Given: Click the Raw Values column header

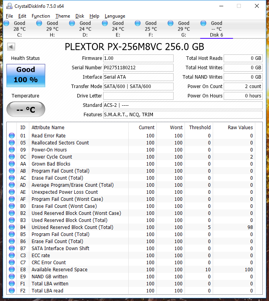Looking at the screenshot, I should 240,128.
